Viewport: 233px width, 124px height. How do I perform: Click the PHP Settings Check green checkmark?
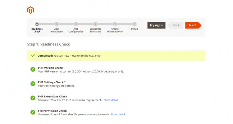(33, 83)
